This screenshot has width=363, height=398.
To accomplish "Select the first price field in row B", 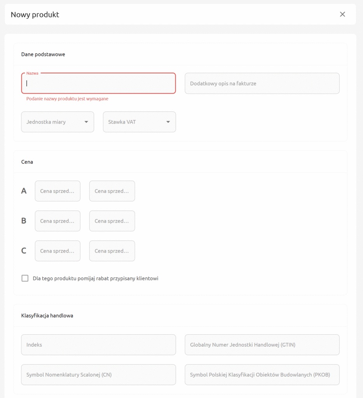I will coord(58,221).
